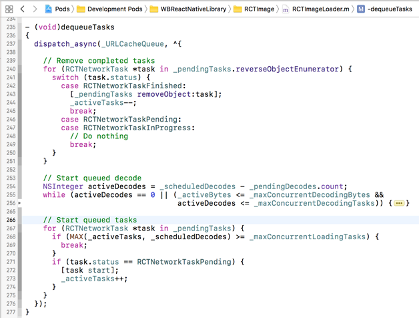Click the Development Pods folder icon
Image resolution: width=419 pixels, height=318 pixels.
pyautogui.click(x=81, y=9)
